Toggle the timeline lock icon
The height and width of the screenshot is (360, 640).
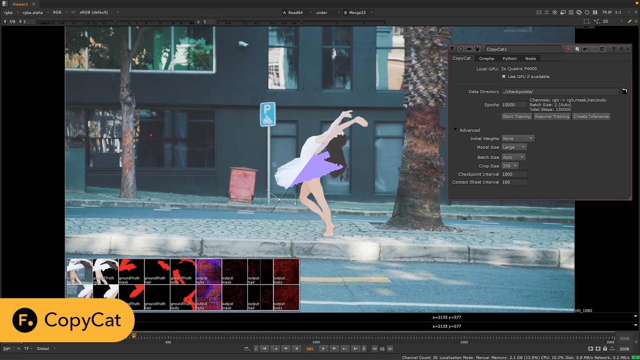pos(605,349)
